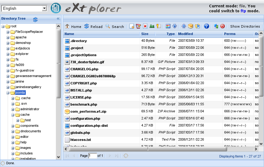
Task: Select the globals.php file name
Action: tap(80, 133)
